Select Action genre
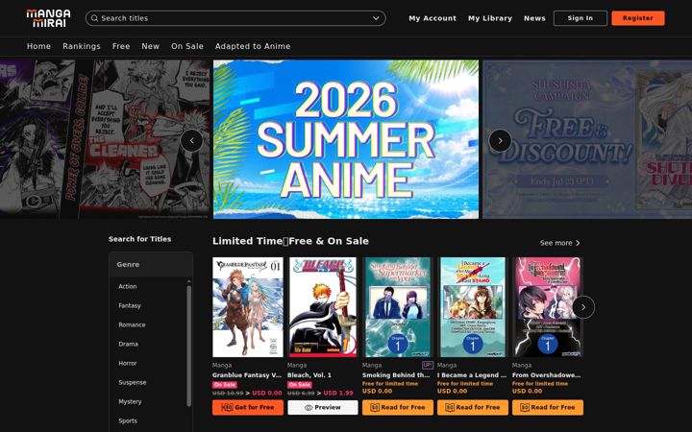 pyautogui.click(x=128, y=286)
